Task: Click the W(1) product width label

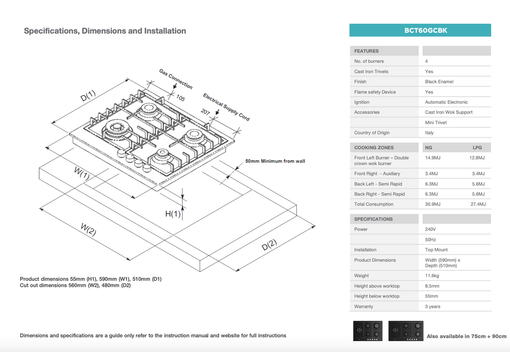Action: pos(82,173)
